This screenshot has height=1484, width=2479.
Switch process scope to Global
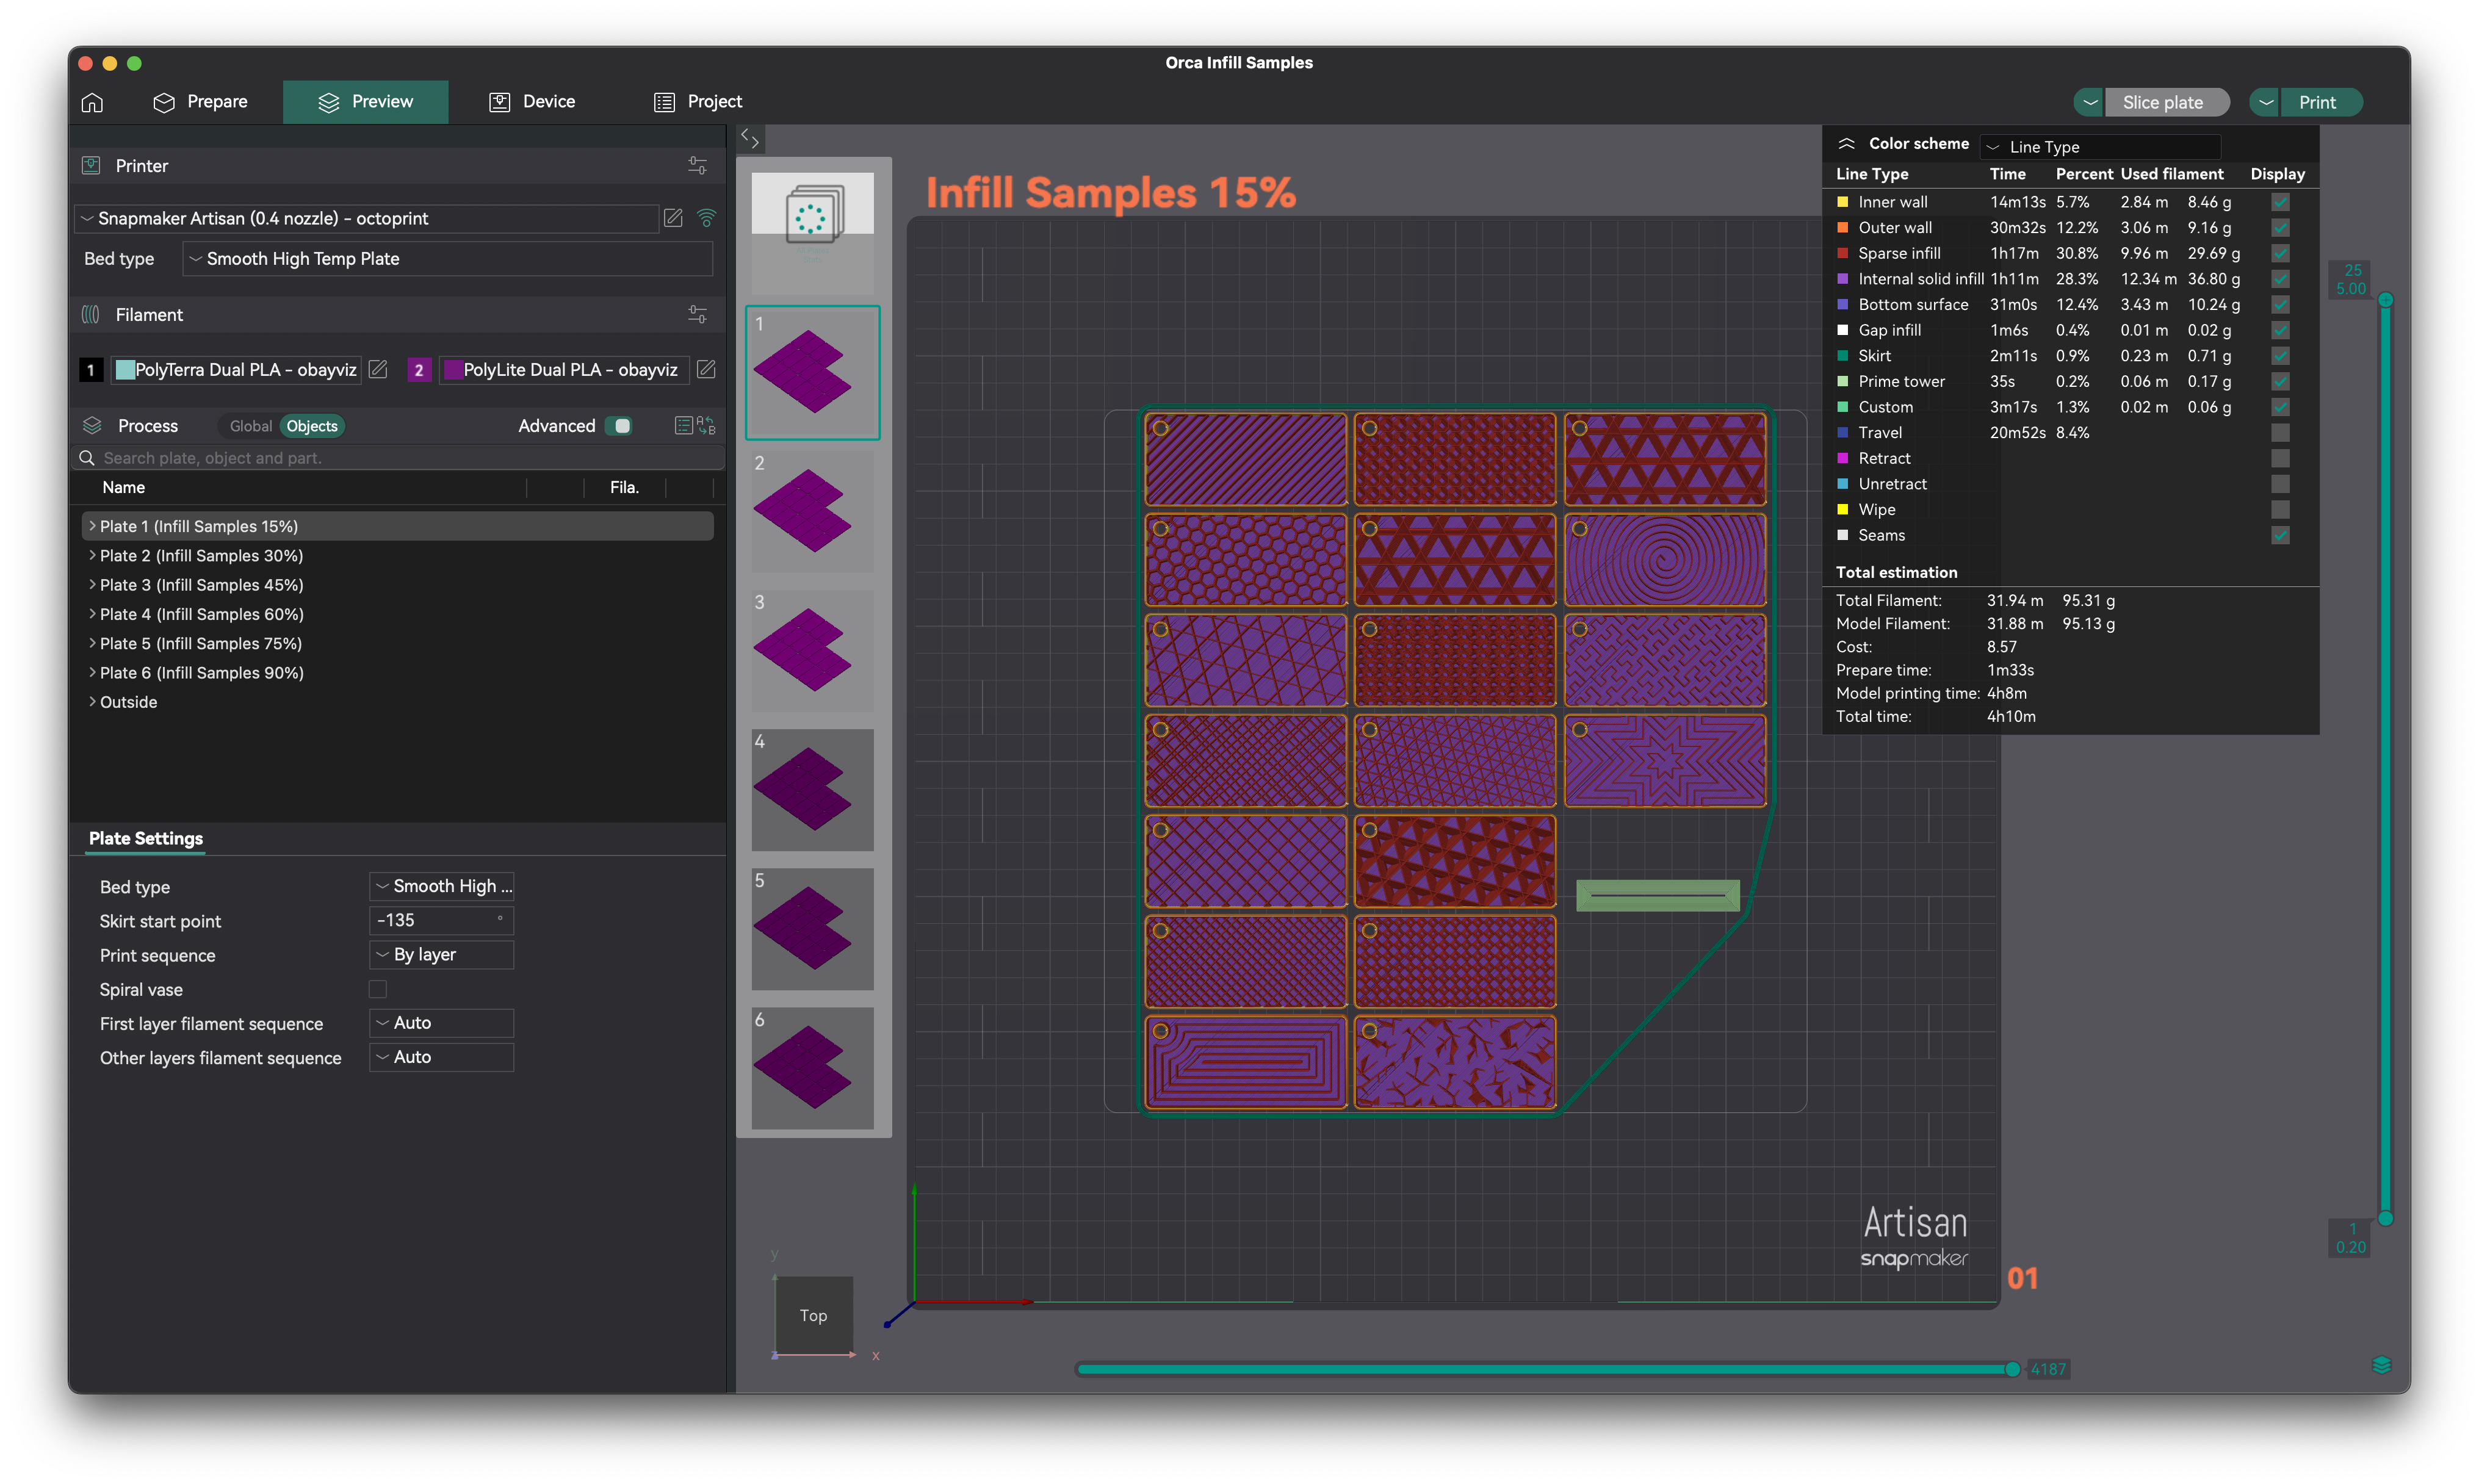pyautogui.click(x=250, y=426)
